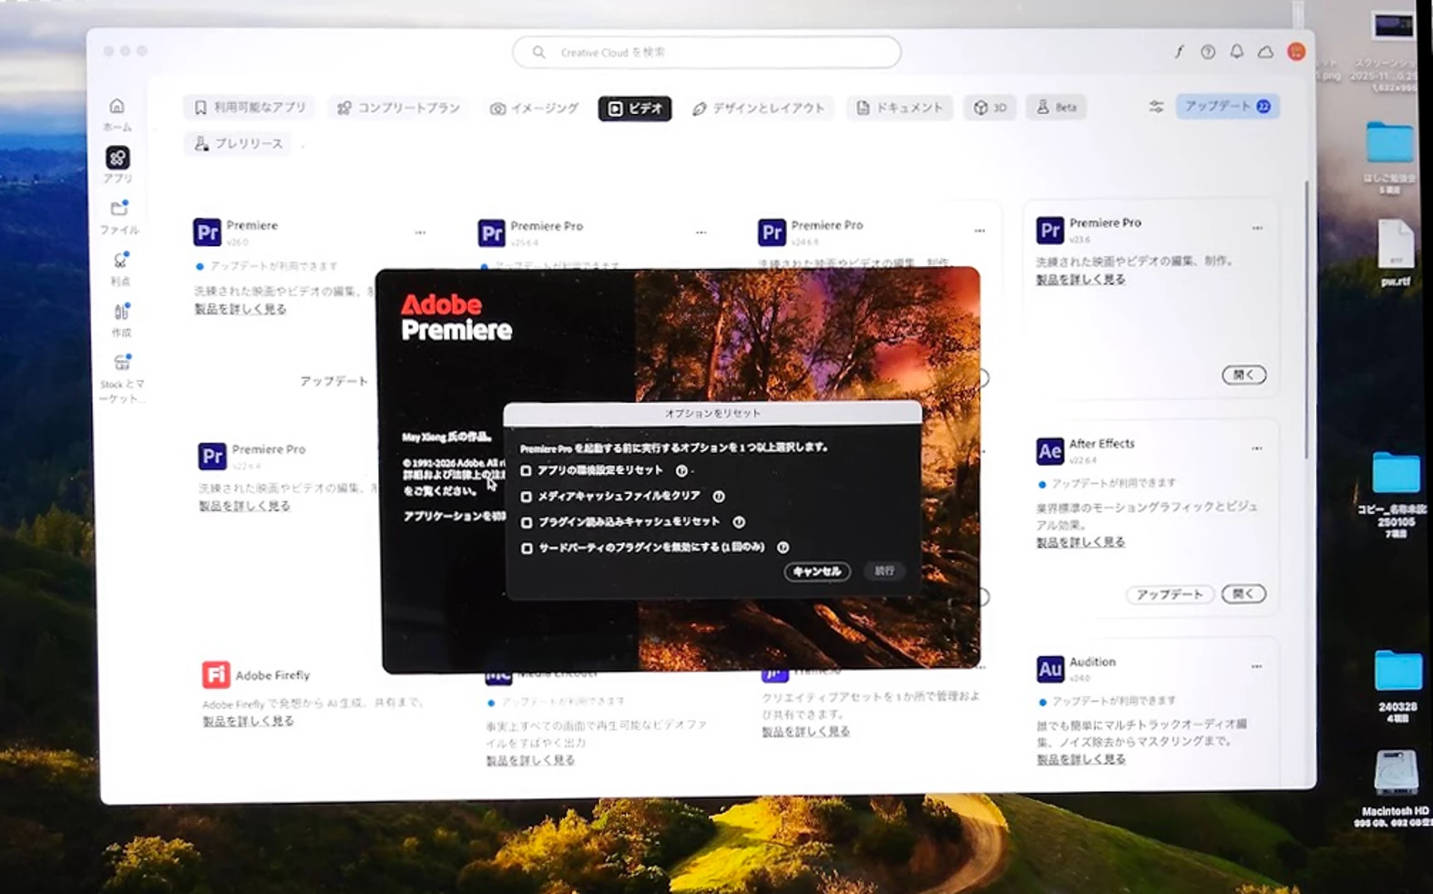
Task: Open more options for Premiere Pro v23.6
Action: pos(1257,228)
